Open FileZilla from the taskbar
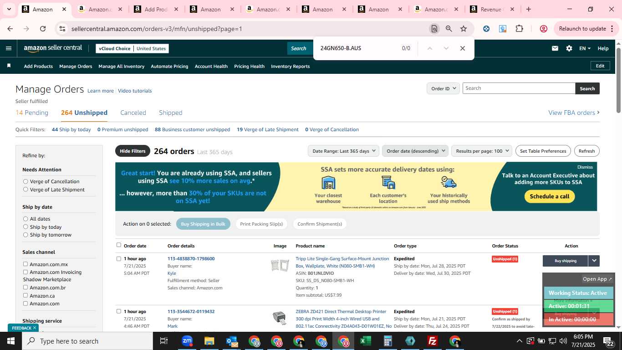Viewport: 622px width, 350px height. pyautogui.click(x=432, y=341)
